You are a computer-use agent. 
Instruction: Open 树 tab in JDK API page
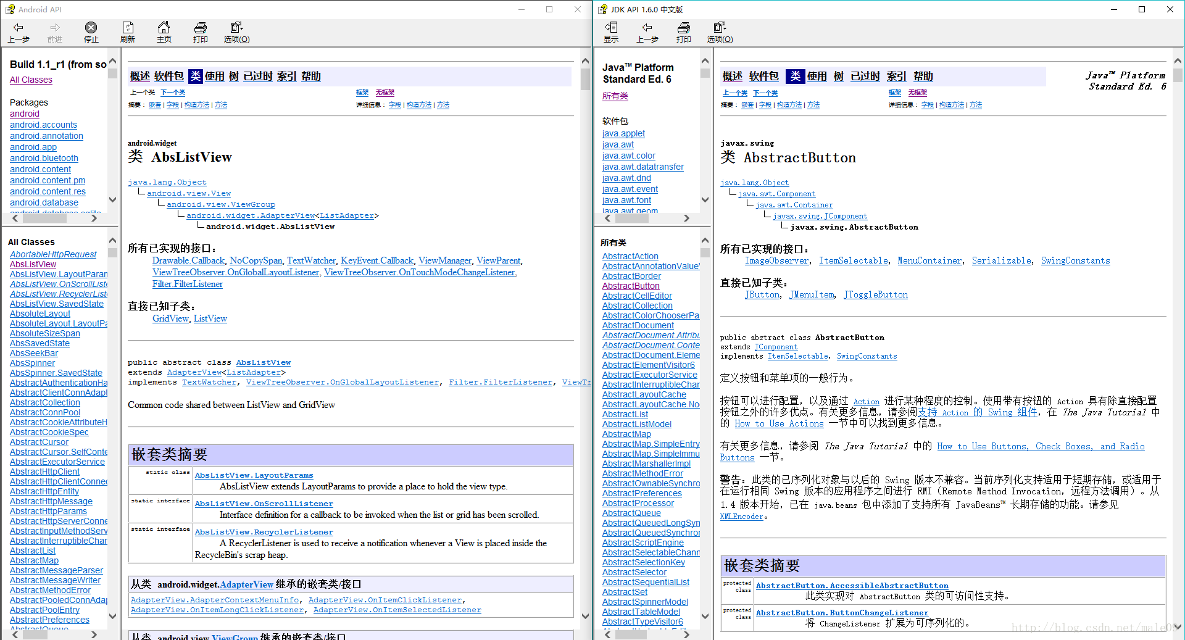click(x=839, y=76)
